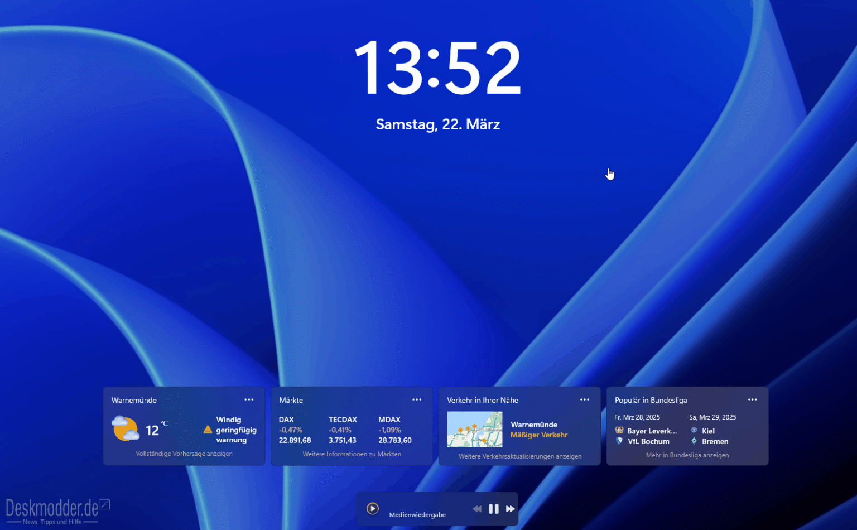Image resolution: width=857 pixels, height=530 pixels.
Task: Click the Medienwiedergabe circular play icon
Action: [373, 508]
